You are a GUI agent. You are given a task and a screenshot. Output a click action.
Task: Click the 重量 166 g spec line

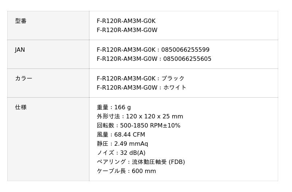pos(114,107)
